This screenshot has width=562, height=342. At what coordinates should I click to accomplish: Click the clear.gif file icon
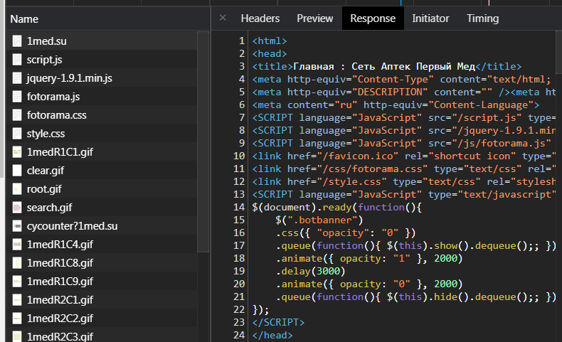click(x=17, y=171)
